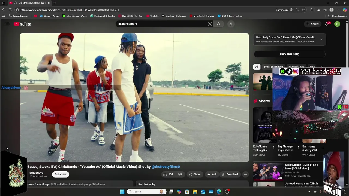
Task: Open the Ask AI button
Action: pos(212,174)
